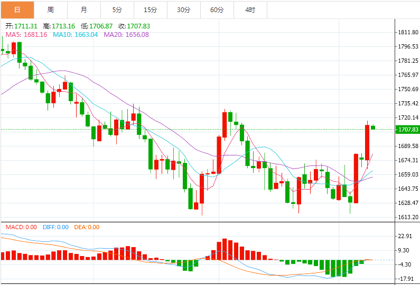Click the close price value 1707.83

[x=138, y=26]
